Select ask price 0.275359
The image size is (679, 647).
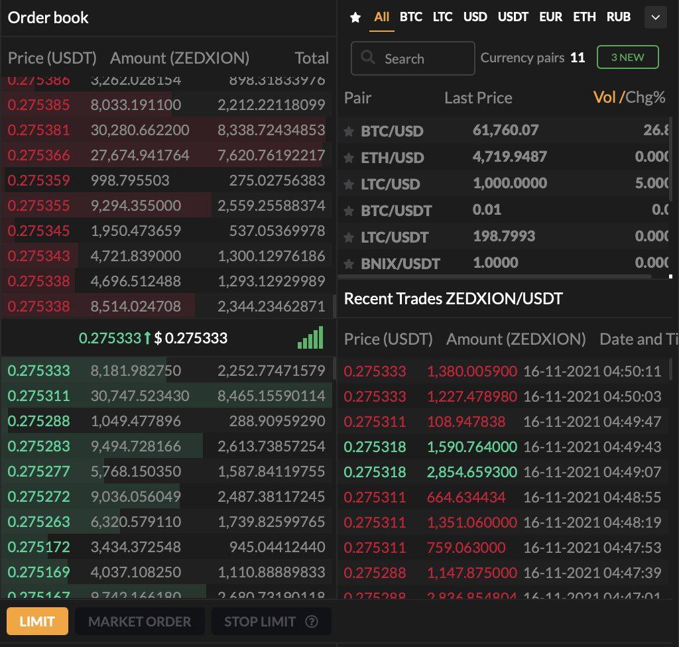coord(38,180)
